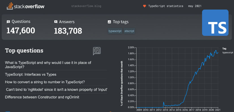Open 'Difference between Constructor and ngOnInit' question
Screen dimensions: 234x112
tap(42, 97)
